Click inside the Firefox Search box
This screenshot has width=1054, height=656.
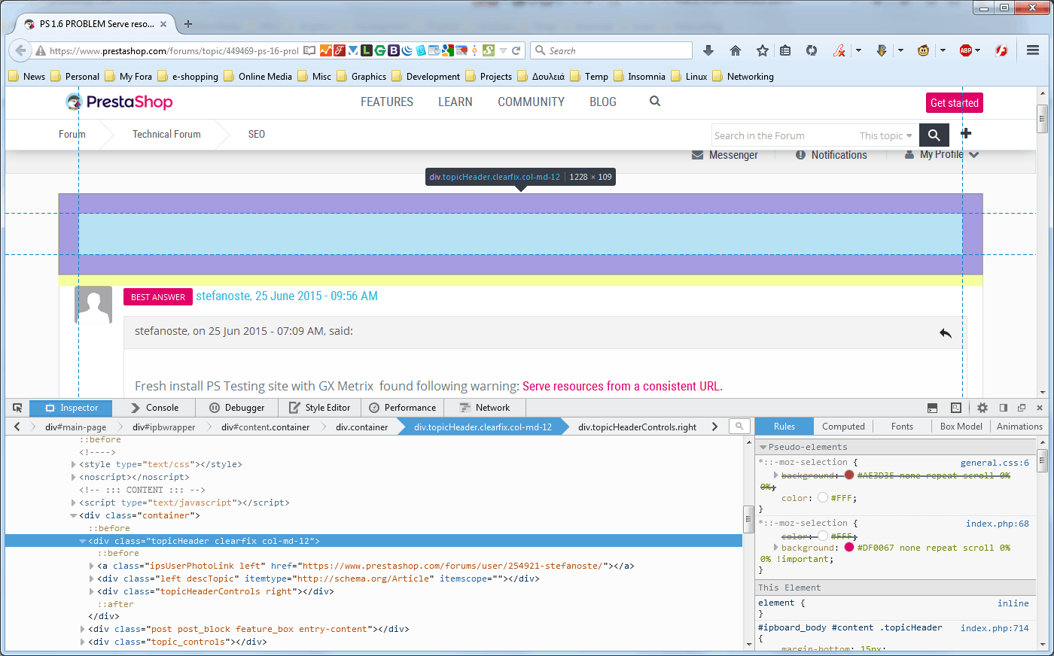click(x=611, y=50)
